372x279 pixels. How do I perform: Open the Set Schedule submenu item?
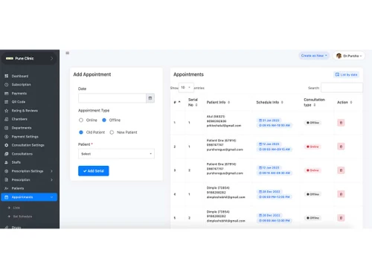22,217
